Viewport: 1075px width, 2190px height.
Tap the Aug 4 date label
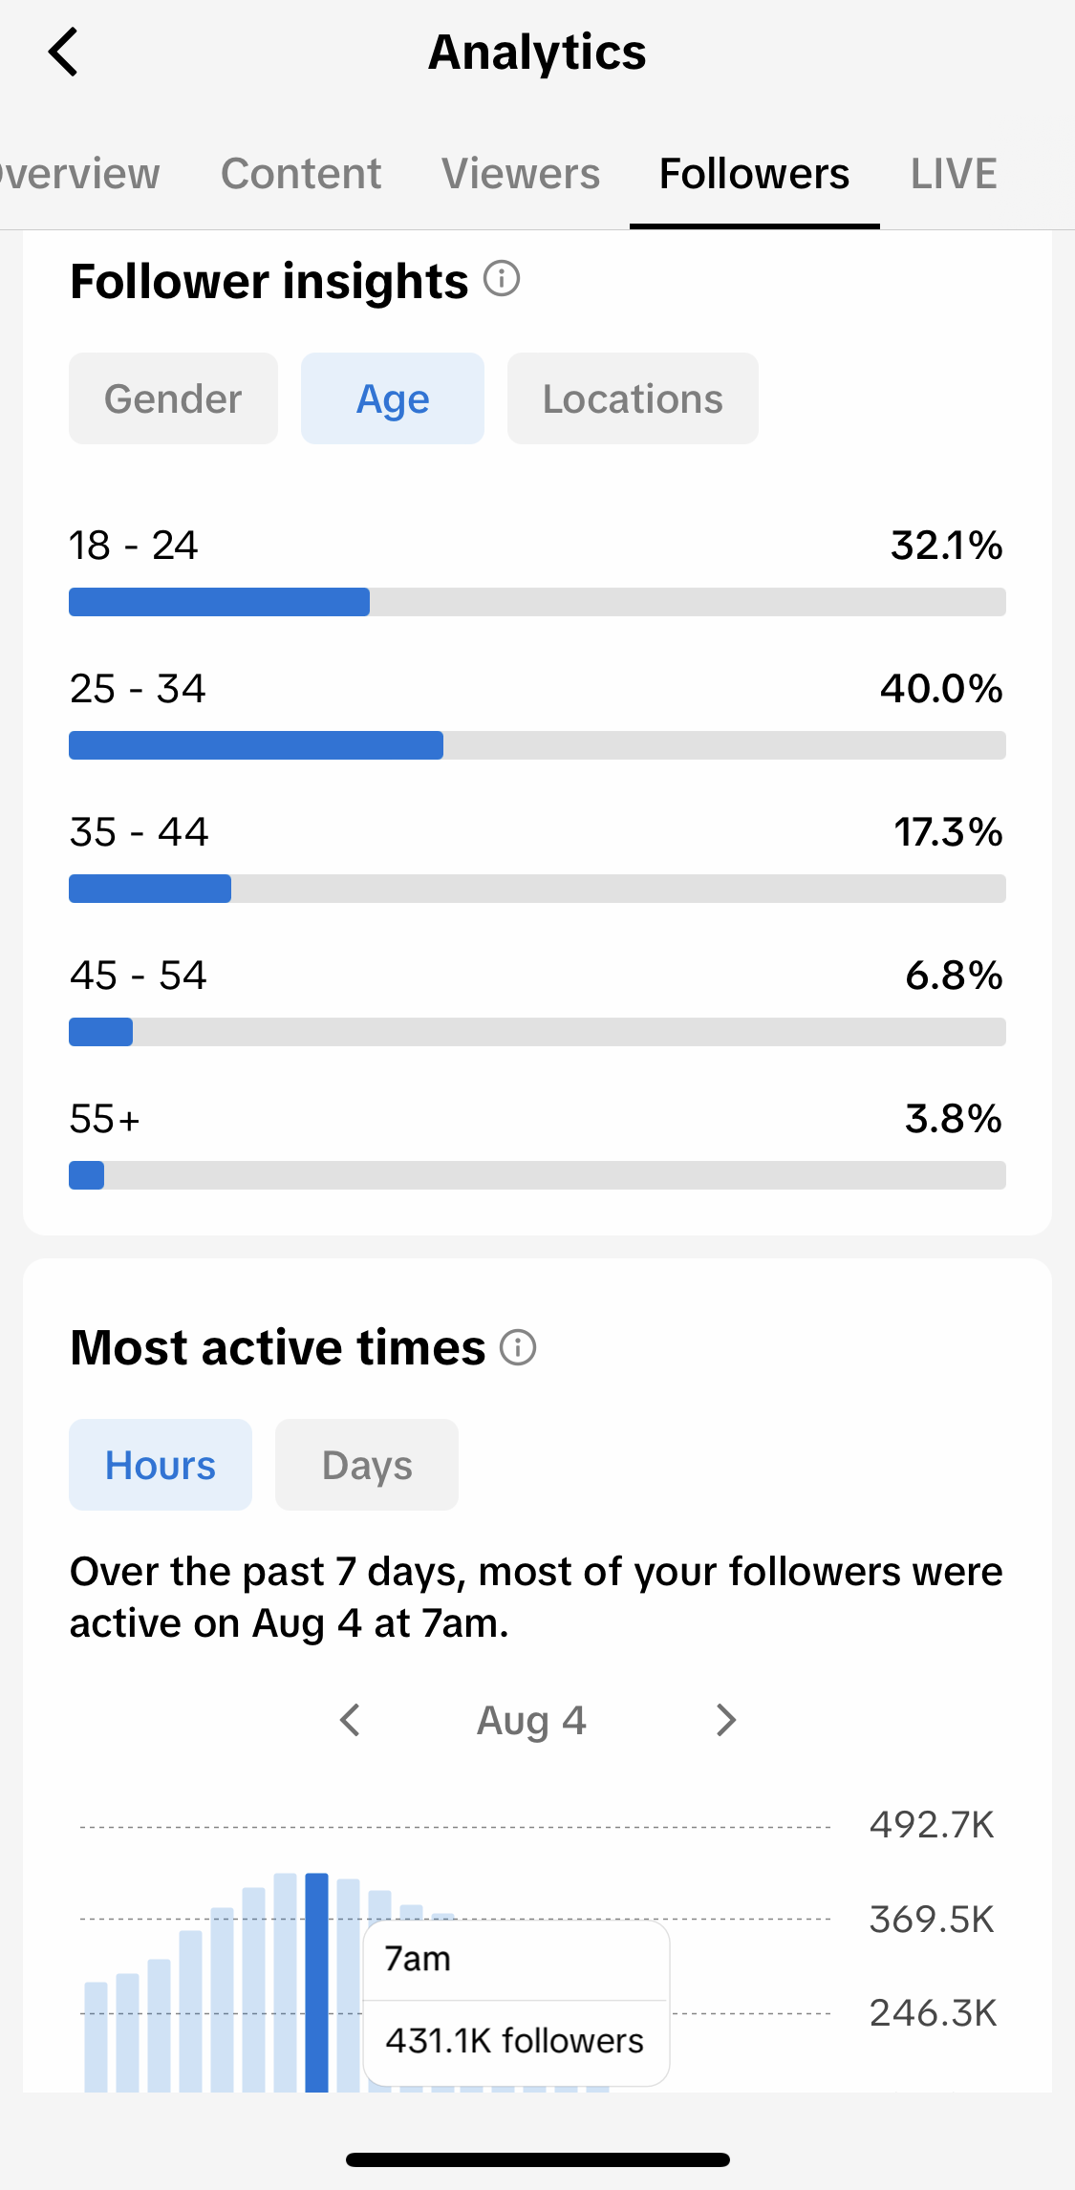click(531, 1721)
